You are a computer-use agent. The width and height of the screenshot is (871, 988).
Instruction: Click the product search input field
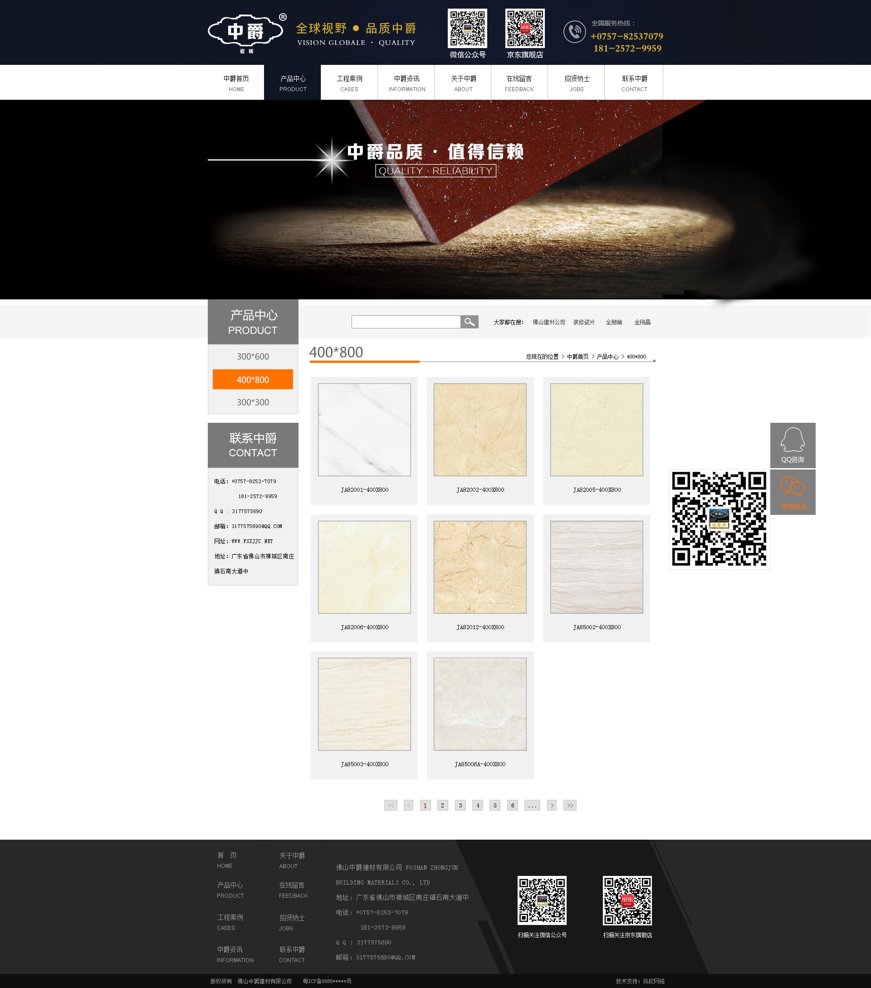406,322
